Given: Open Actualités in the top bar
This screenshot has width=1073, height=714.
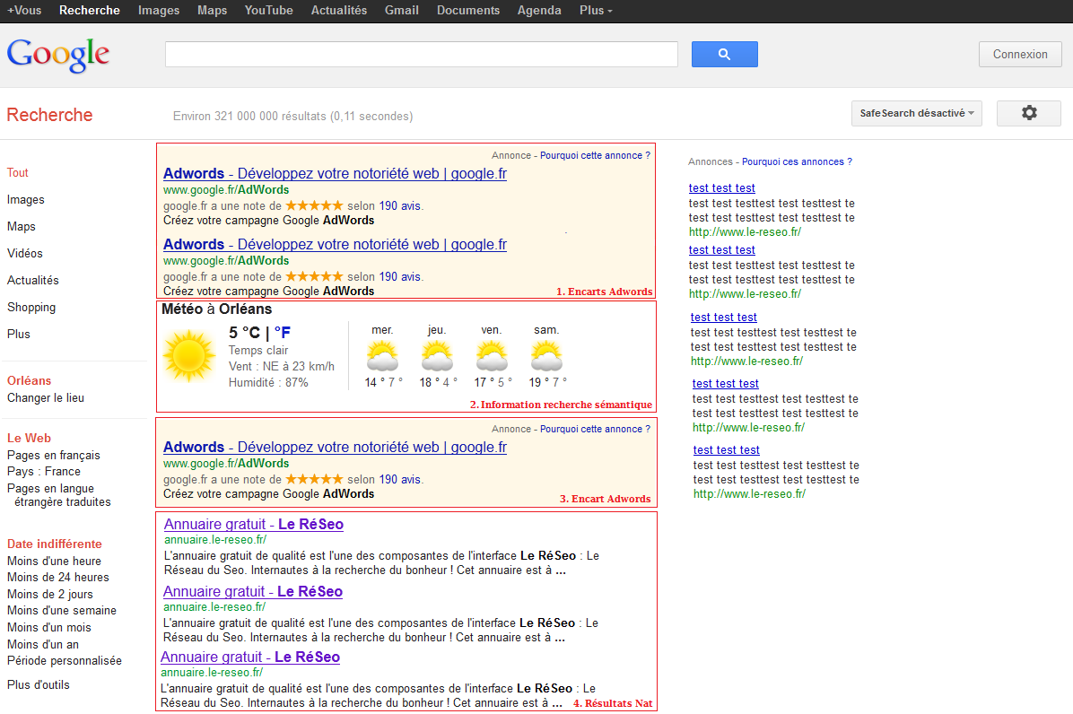Looking at the screenshot, I should pos(339,10).
